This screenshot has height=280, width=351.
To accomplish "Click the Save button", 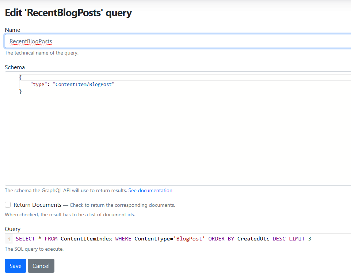I will pos(15,266).
